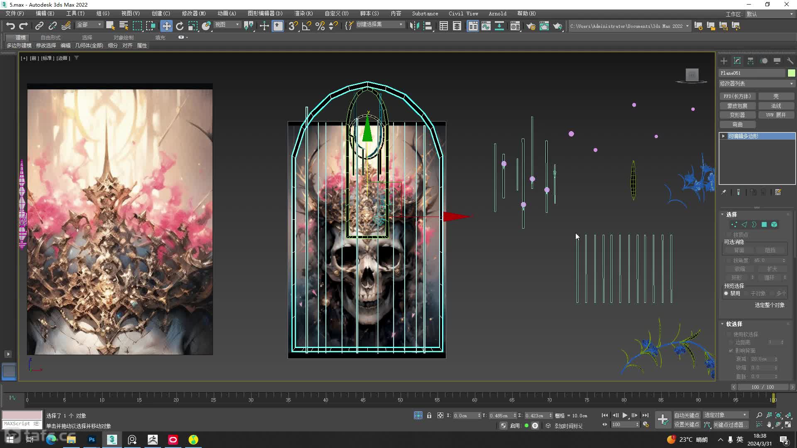
Task: Click the Bind to Space Warp icon
Action: [66, 26]
